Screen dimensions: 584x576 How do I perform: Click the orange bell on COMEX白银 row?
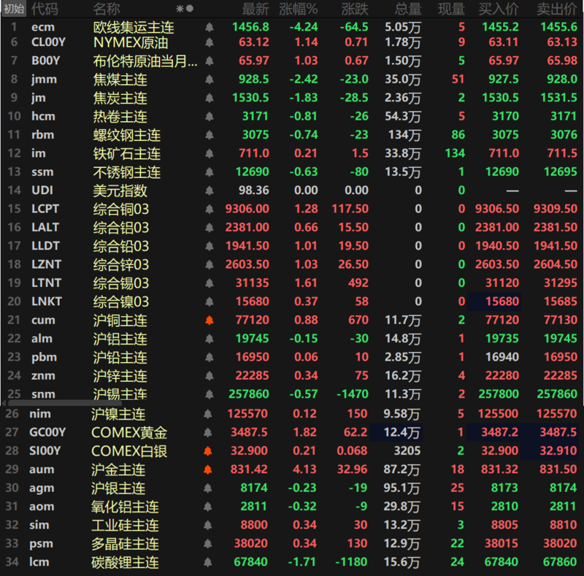click(210, 451)
